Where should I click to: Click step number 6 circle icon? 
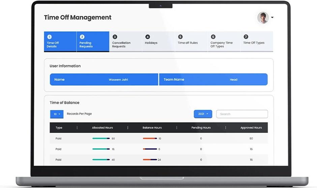(x=213, y=37)
